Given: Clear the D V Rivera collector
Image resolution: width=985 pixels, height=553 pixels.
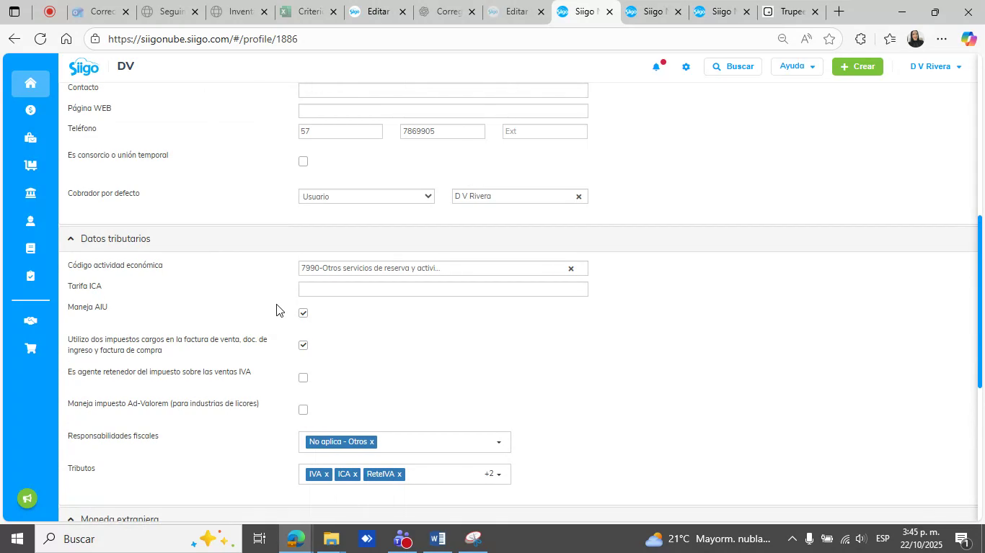Looking at the screenshot, I should [x=578, y=197].
